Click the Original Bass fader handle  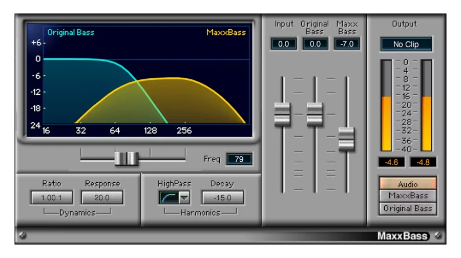(x=315, y=115)
